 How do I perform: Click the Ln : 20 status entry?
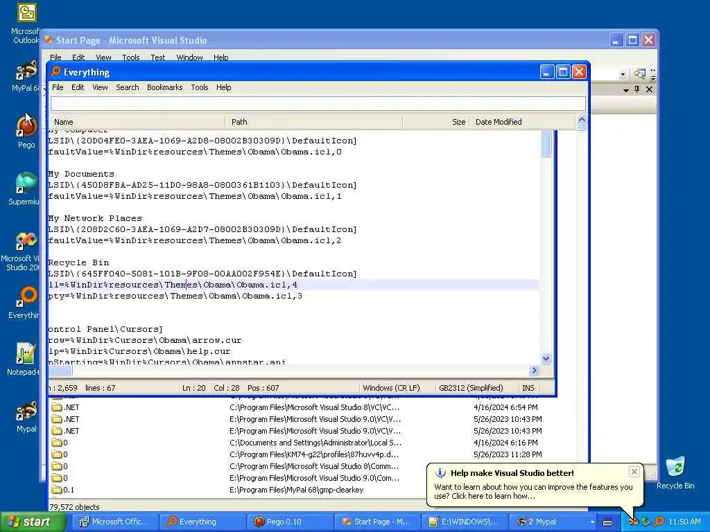[x=194, y=388]
